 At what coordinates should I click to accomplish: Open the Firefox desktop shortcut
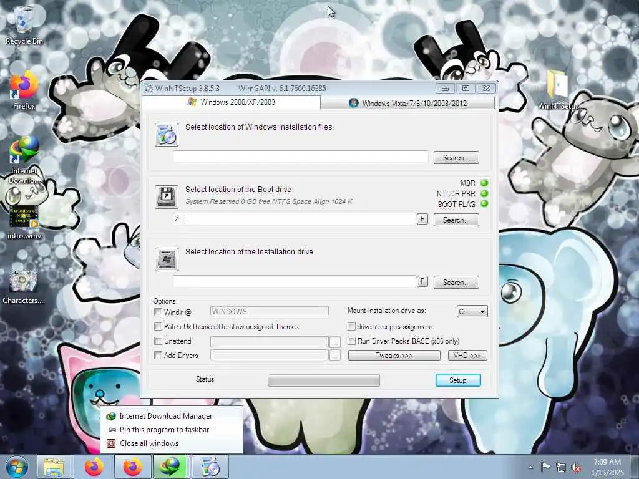point(24,91)
